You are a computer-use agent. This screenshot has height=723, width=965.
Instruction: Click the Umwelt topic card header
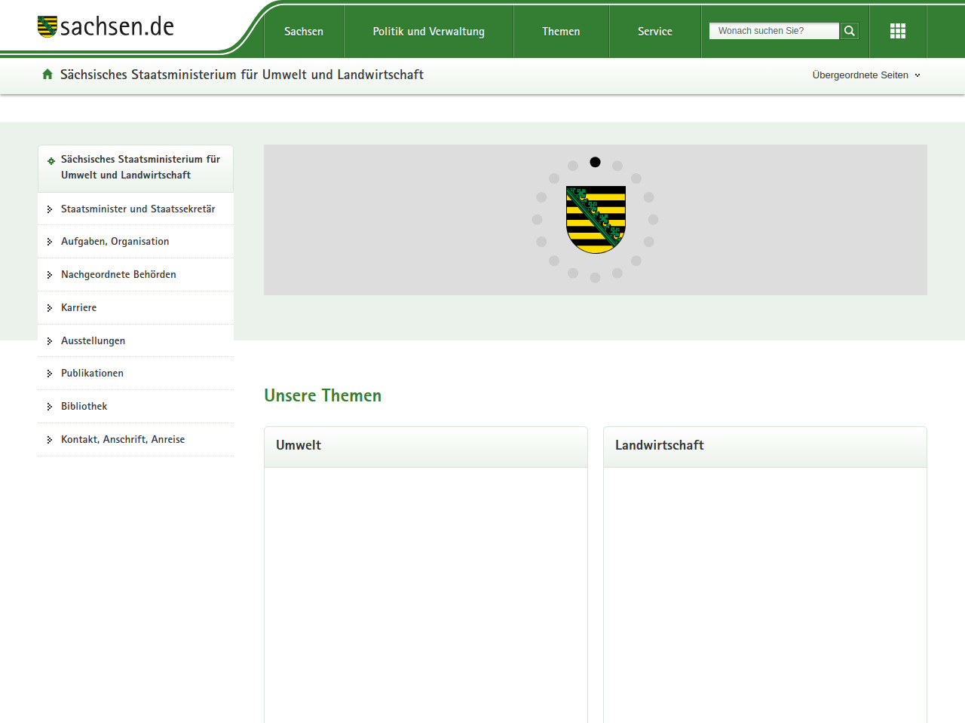[x=425, y=446]
